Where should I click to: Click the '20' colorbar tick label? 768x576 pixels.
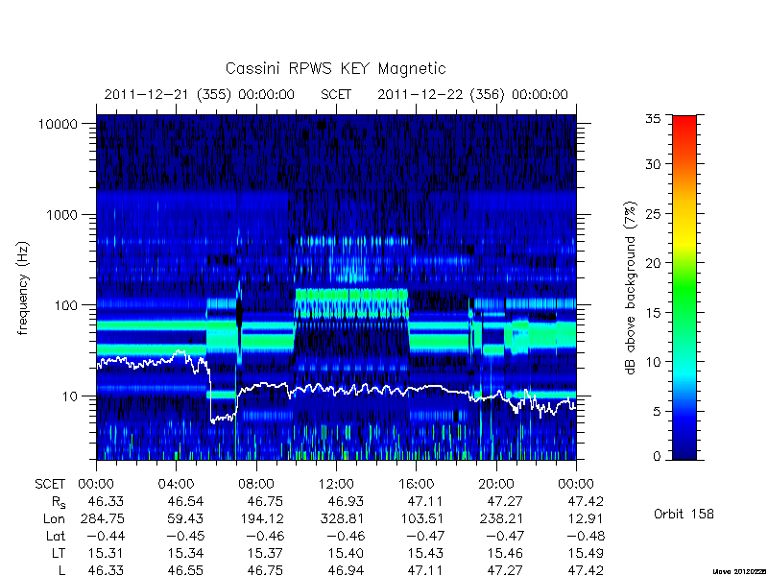click(653, 263)
